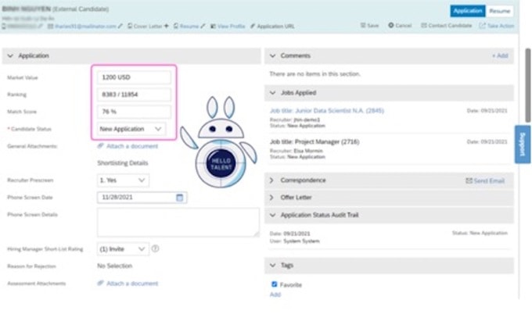
Task: Open the Candidate Status dropdown
Action: point(131,129)
